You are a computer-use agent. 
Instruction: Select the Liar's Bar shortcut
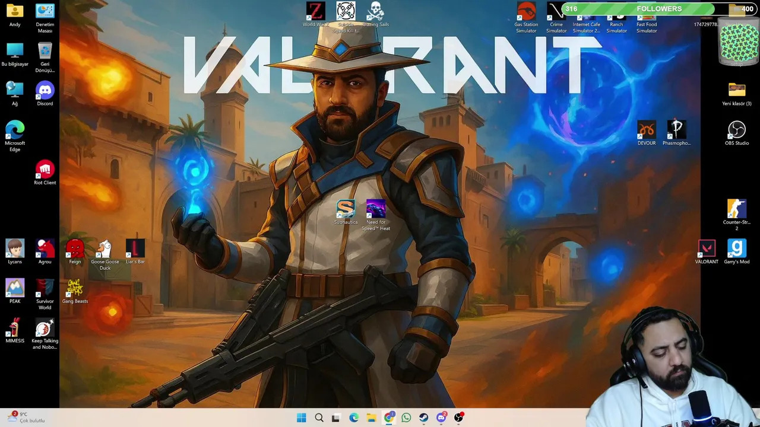pyautogui.click(x=135, y=252)
